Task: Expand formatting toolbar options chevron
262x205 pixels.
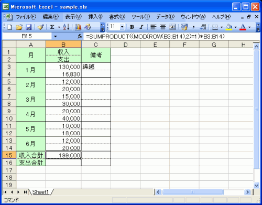Action: click(x=258, y=27)
